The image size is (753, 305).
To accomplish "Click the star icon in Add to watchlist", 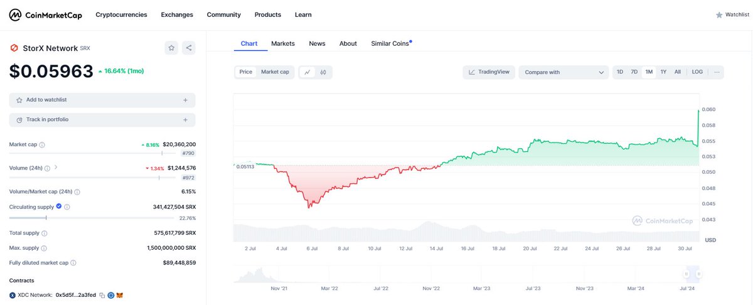I will 19,100.
